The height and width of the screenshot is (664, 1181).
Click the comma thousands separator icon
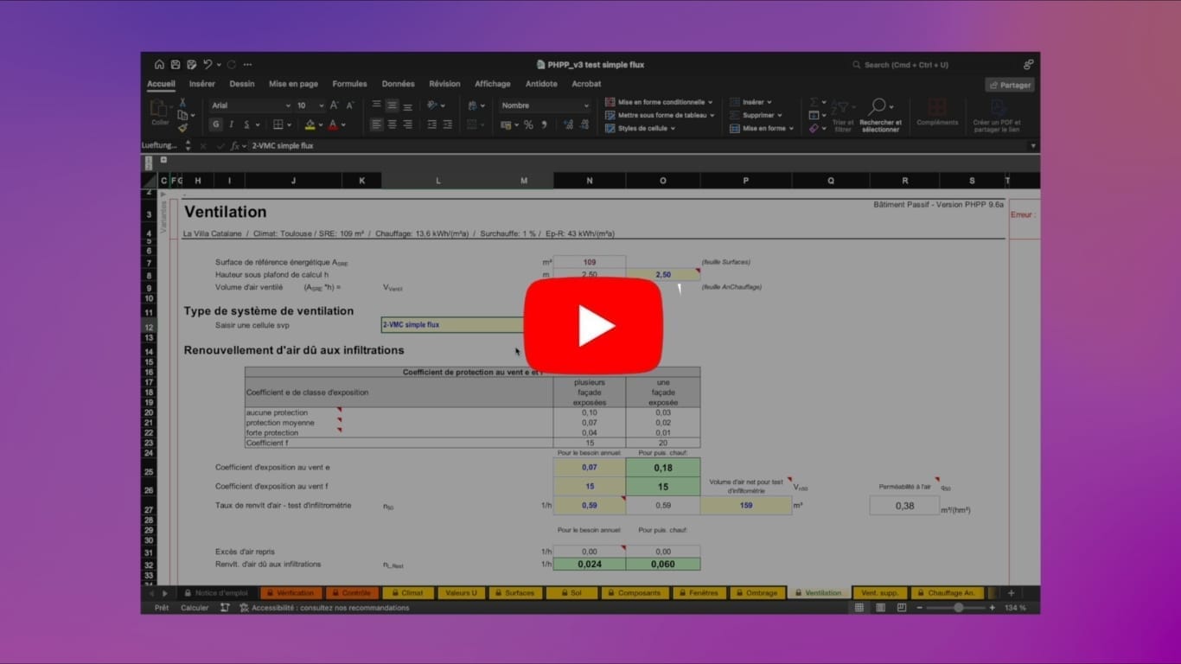pyautogui.click(x=544, y=124)
